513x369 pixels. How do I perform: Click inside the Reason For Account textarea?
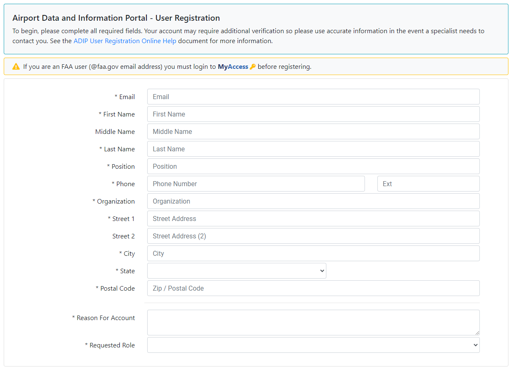[x=313, y=322]
